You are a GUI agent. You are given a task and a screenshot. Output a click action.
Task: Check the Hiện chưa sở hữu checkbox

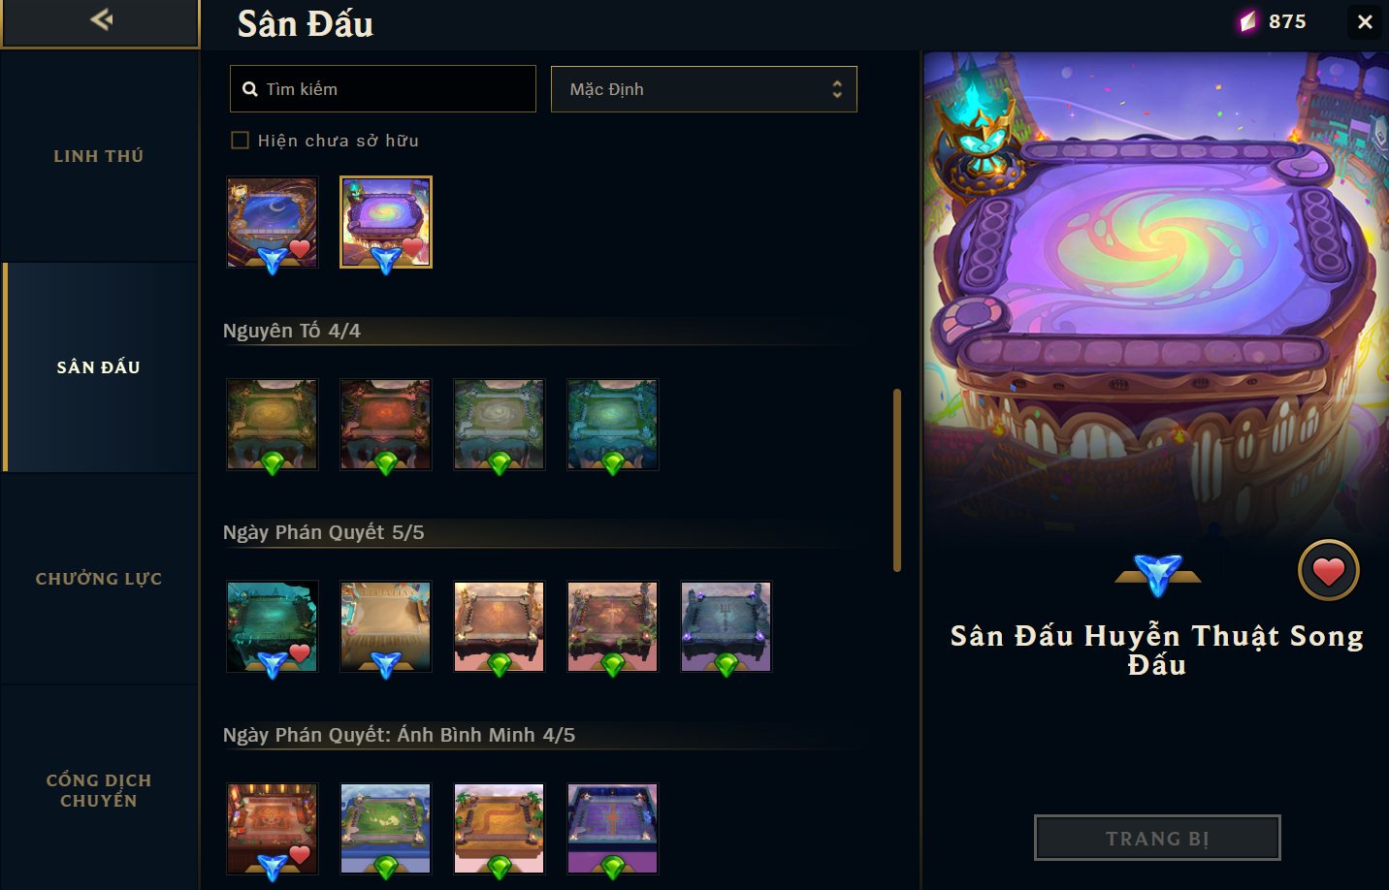[x=240, y=141]
